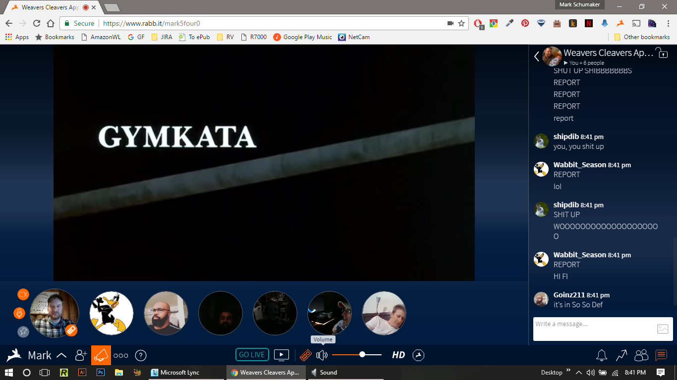This screenshot has width=677, height=380.
Task: Expand the Other bookmarks folder
Action: (642, 37)
